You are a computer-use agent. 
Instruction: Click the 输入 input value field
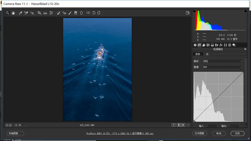(x=212, y=126)
